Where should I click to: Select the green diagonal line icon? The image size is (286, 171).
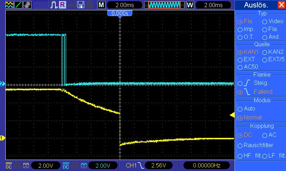(19, 5)
